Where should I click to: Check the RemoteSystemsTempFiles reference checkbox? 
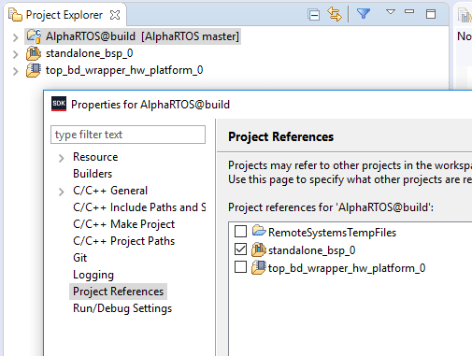tap(240, 232)
